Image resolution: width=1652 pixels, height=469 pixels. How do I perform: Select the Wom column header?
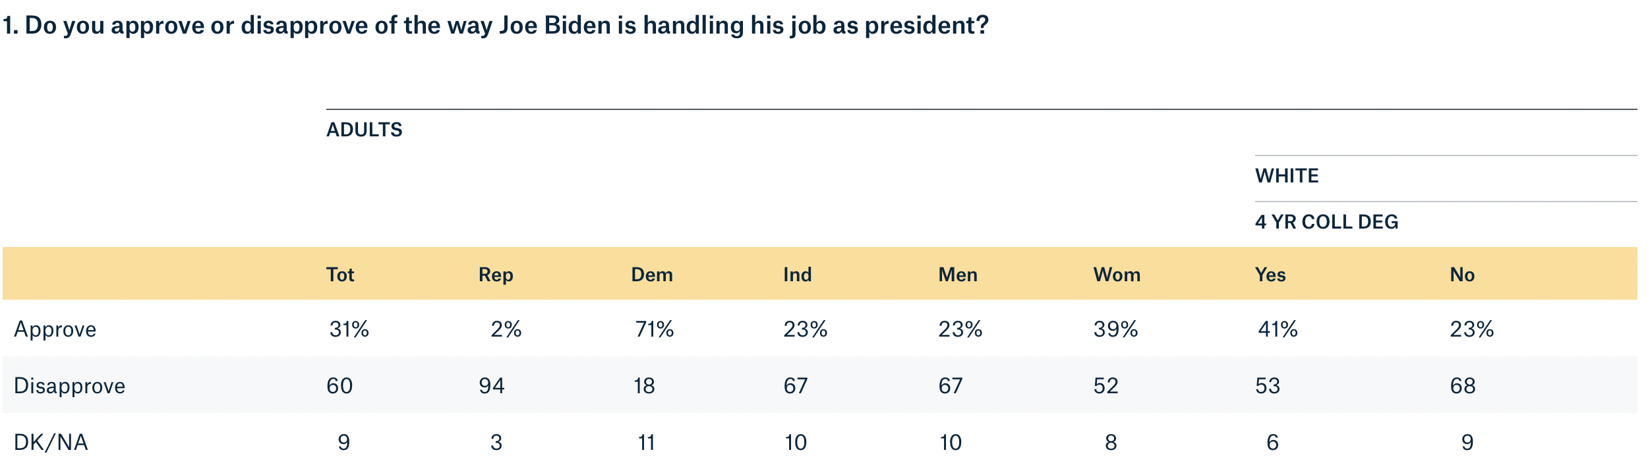pyautogui.click(x=1117, y=275)
